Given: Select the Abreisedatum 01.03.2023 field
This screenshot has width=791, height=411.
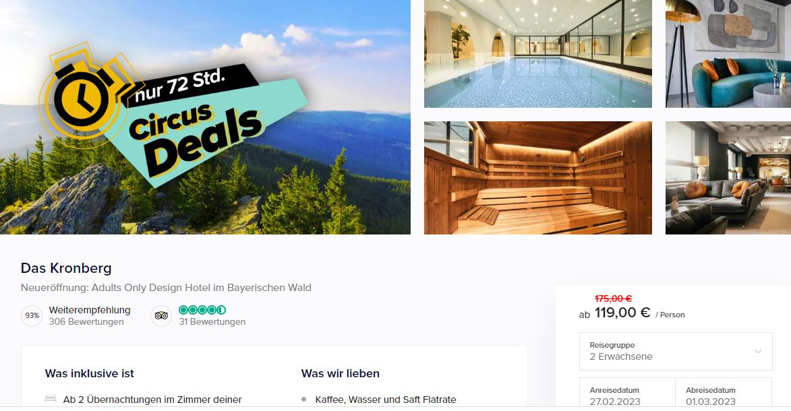Looking at the screenshot, I should 724,393.
